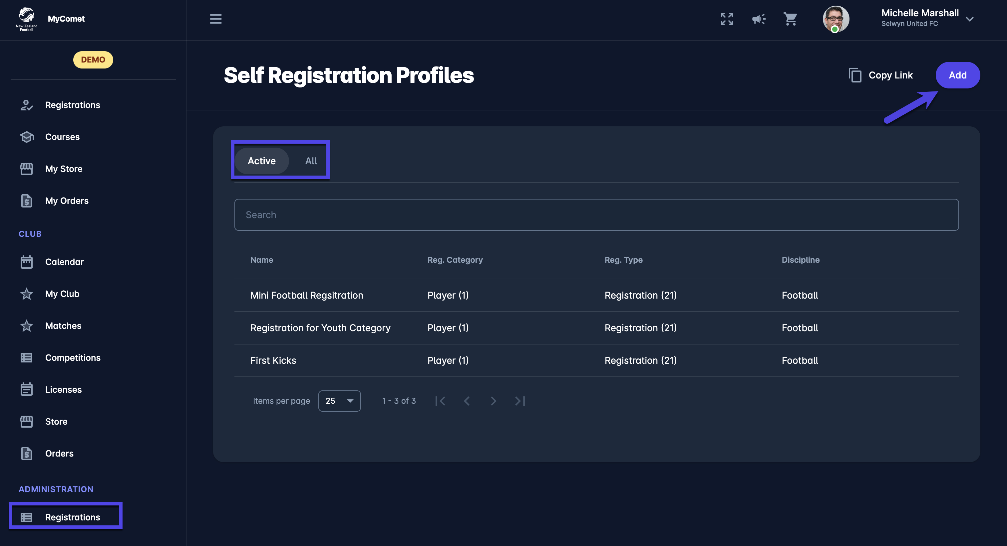
Task: Switch to the Active profiles view
Action: 261,160
